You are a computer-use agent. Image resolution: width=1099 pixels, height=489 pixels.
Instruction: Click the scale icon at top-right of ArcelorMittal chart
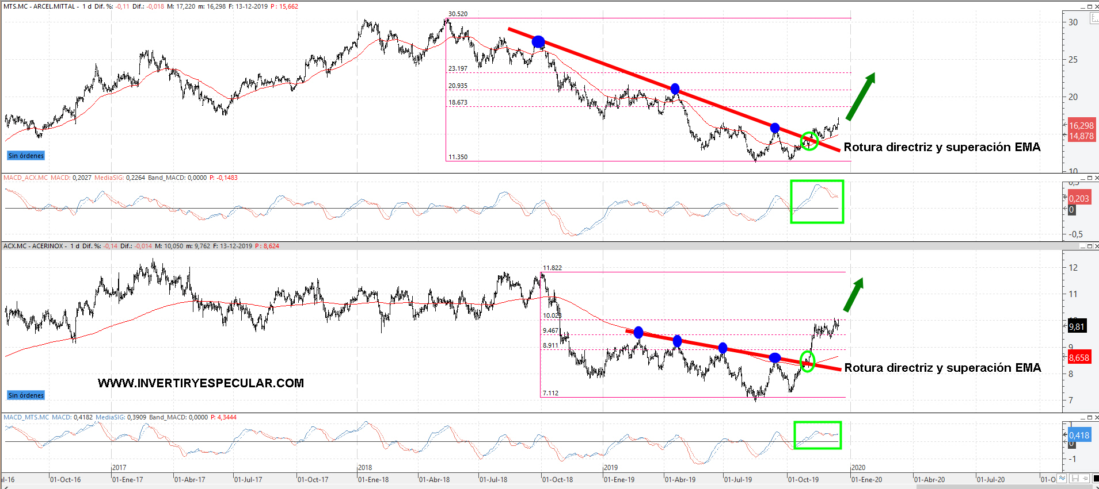[x=1094, y=18]
